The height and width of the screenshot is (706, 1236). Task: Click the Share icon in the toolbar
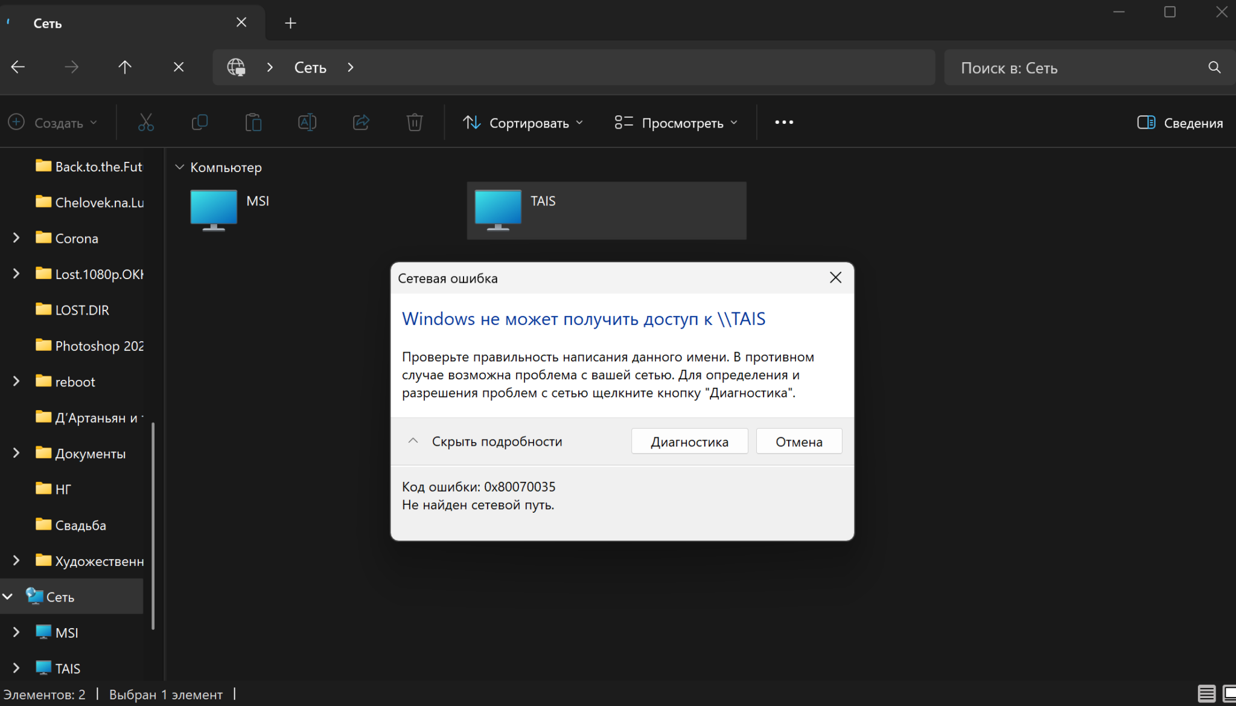pos(360,122)
